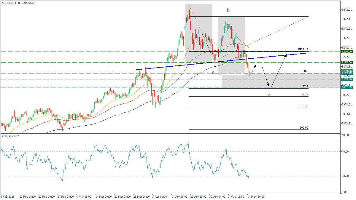Click the RSI scale value 30.00
The width and height of the screenshot is (356, 200).
click(x=345, y=176)
